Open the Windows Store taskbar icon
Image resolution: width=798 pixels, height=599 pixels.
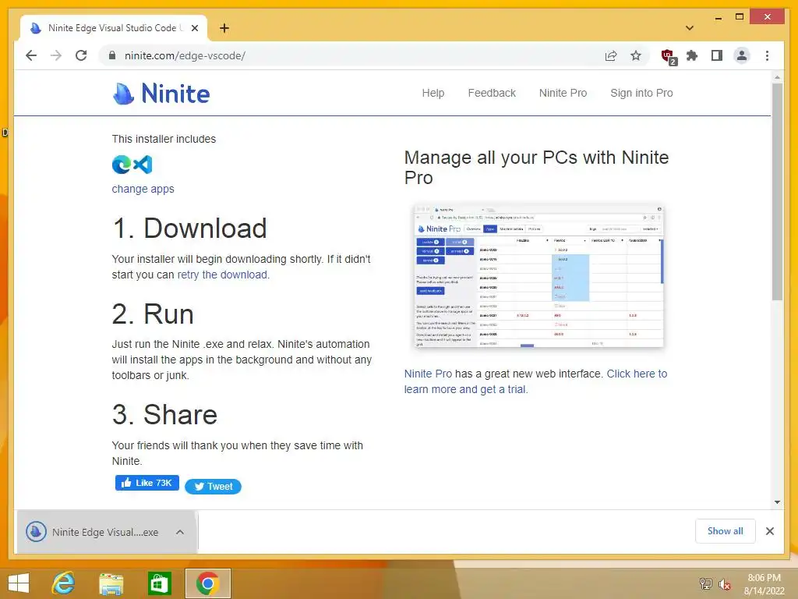(x=159, y=583)
